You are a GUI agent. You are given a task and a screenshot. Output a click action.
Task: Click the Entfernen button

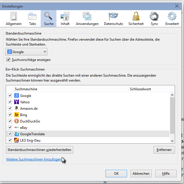tap(164, 150)
